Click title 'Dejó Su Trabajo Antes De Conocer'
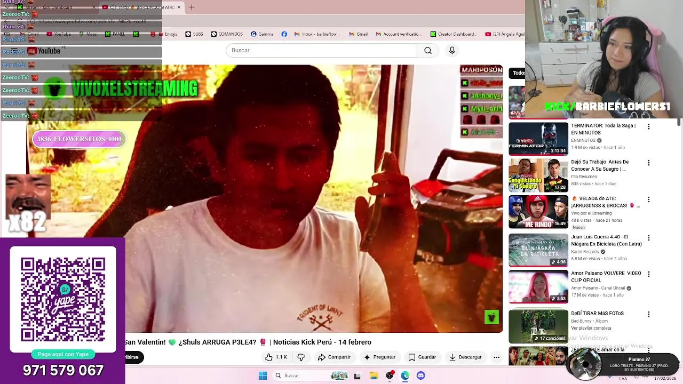The image size is (683, 384). pos(600,165)
